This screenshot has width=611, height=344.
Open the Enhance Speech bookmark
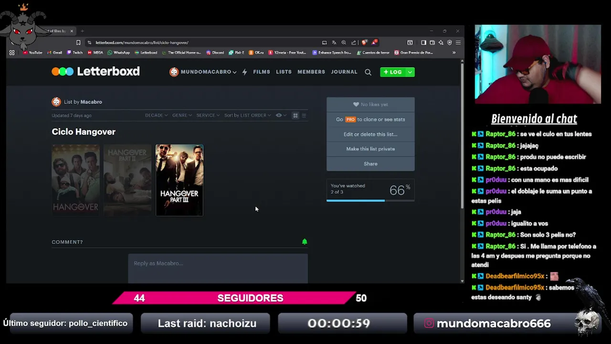pyautogui.click(x=332, y=53)
